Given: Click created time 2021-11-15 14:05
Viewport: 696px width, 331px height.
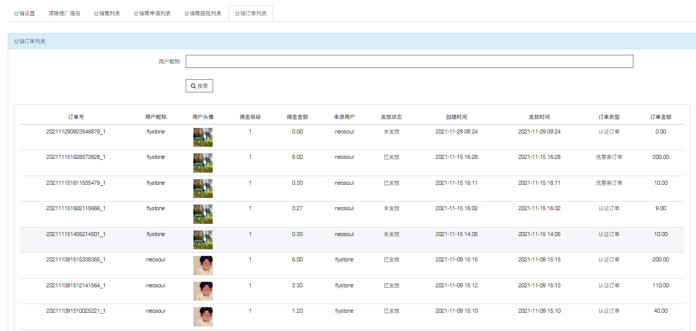Looking at the screenshot, I should click(x=456, y=234).
